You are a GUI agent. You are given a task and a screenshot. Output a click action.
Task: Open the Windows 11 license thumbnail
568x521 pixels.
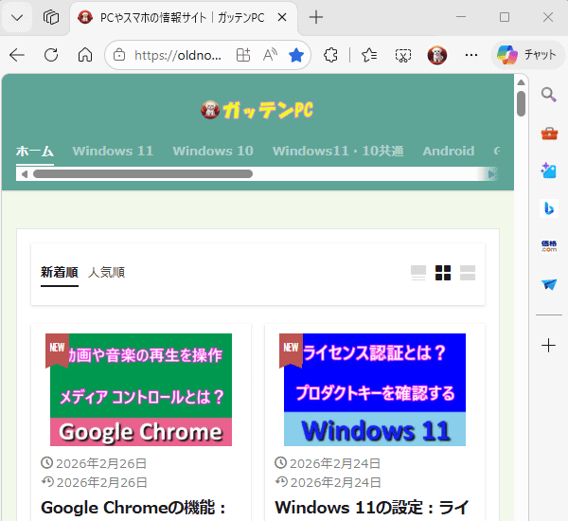[x=375, y=389]
